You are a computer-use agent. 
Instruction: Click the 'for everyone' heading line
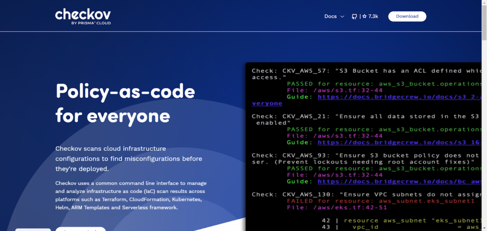[113, 117]
